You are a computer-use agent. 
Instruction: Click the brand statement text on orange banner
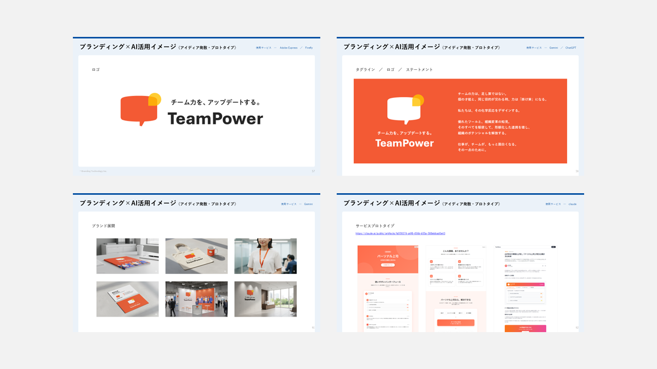[x=502, y=122]
